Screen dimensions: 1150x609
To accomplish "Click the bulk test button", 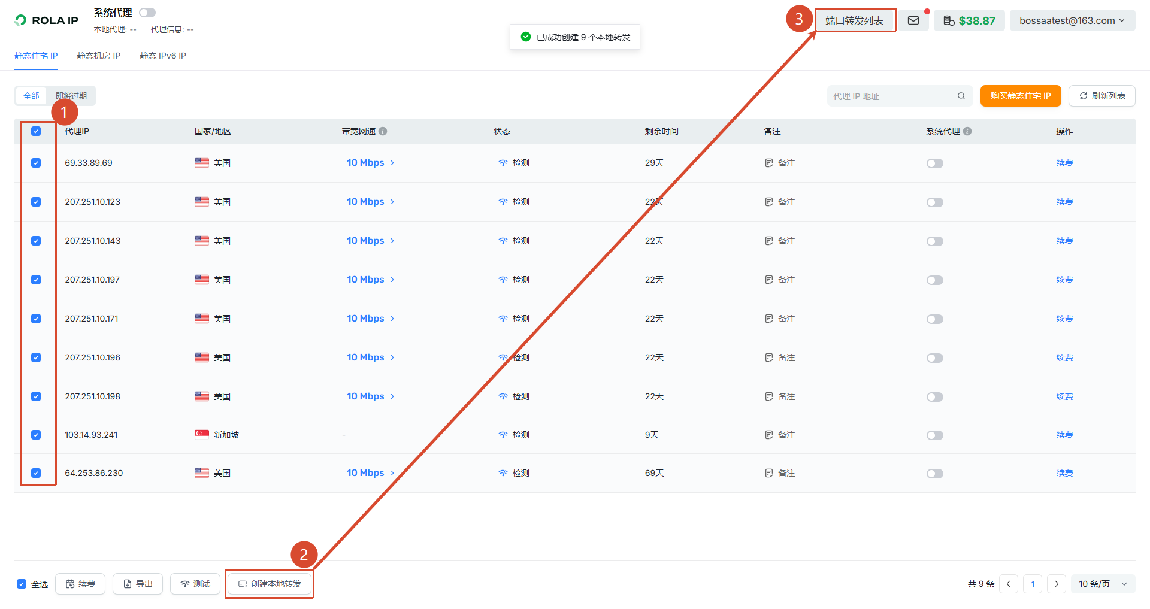I will [195, 584].
